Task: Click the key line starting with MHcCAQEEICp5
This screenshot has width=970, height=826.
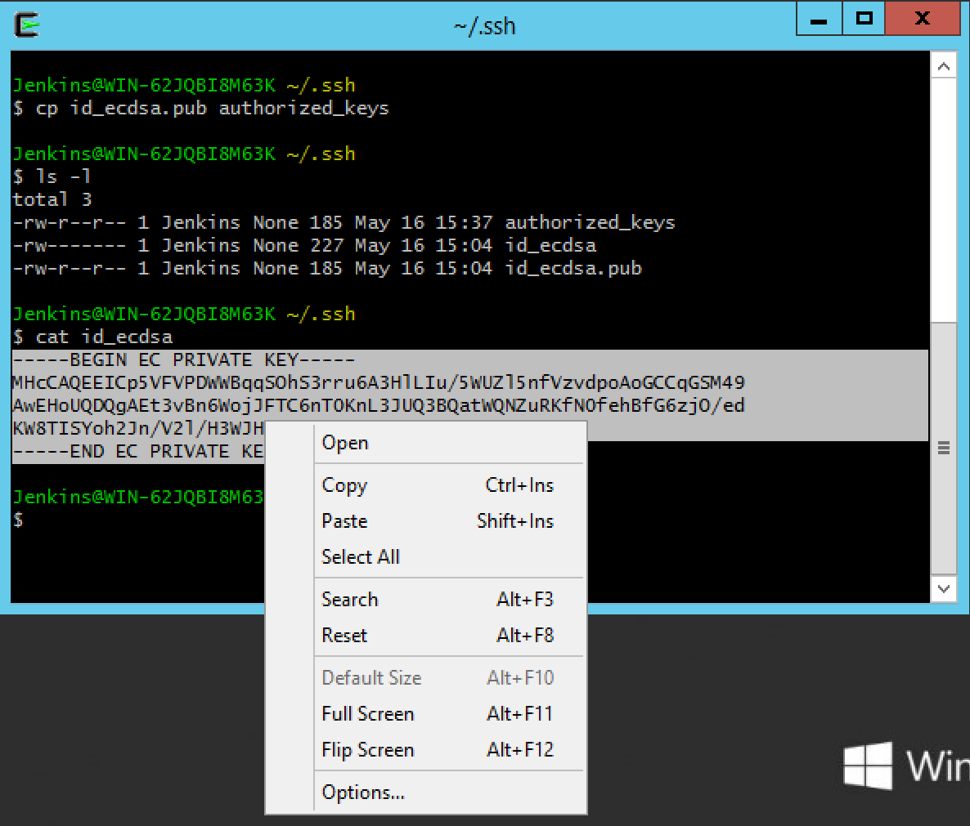Action: pos(379,382)
